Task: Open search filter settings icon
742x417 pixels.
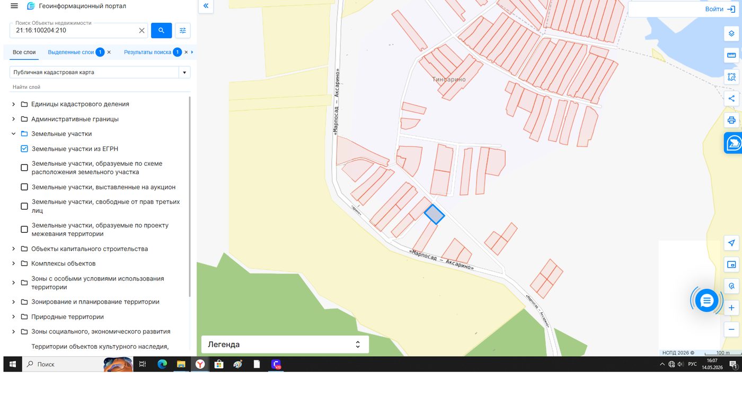Action: (x=183, y=31)
